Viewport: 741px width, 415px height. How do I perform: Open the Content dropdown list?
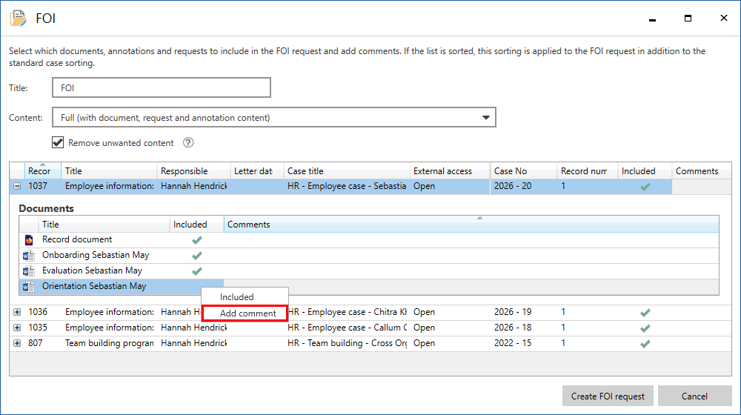tap(486, 118)
